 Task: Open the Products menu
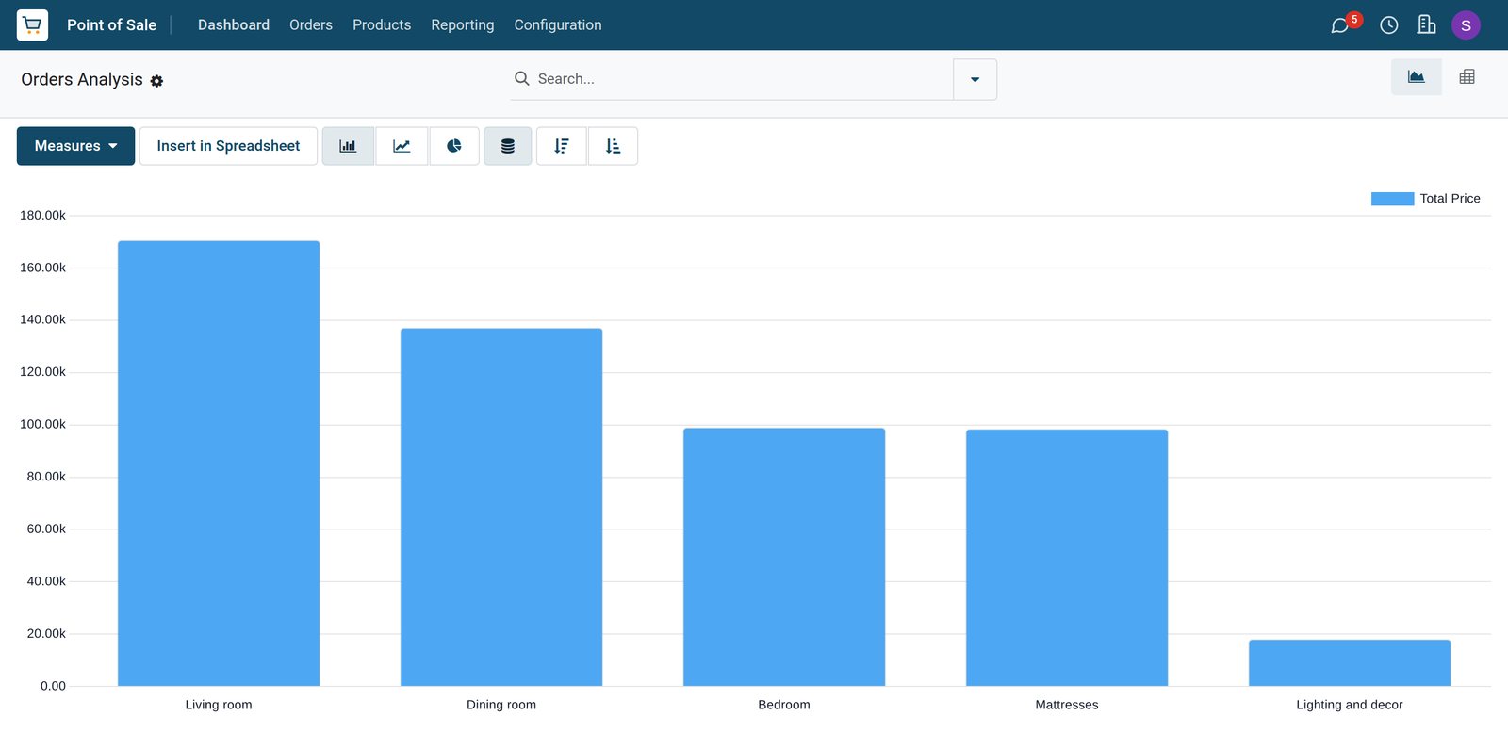pos(382,24)
